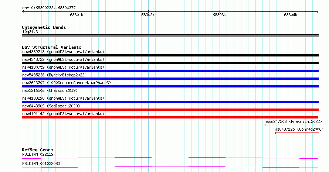Image resolution: width=329 pixels, height=172 pixels.
Task: Select the blue bar for nsv4180759
Action: [x=170, y=71]
